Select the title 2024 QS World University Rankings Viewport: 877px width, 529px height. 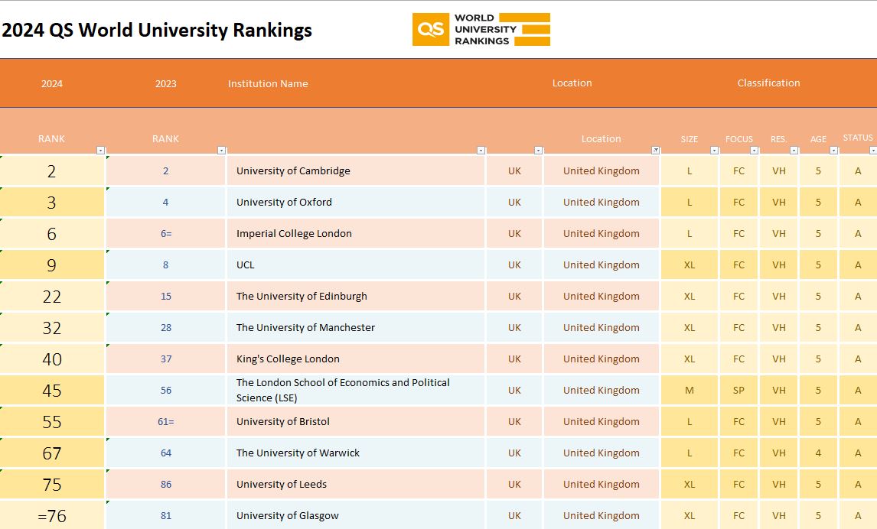tap(157, 31)
